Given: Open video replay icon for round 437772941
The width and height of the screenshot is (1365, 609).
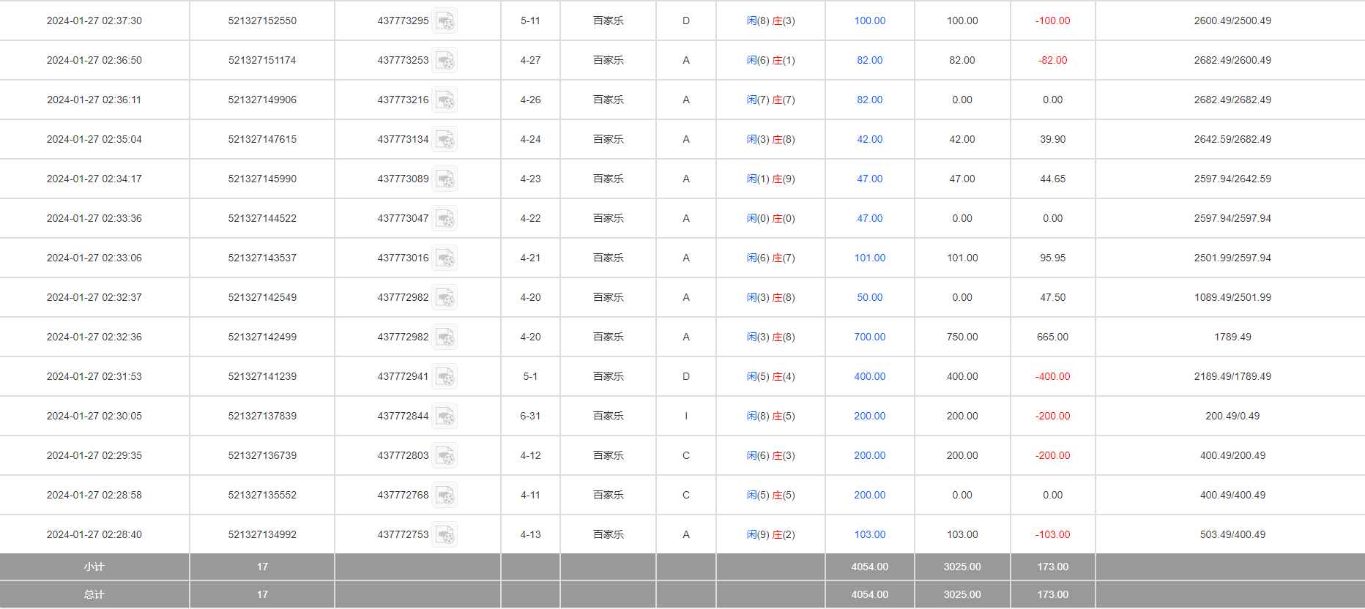Looking at the screenshot, I should click(x=445, y=376).
